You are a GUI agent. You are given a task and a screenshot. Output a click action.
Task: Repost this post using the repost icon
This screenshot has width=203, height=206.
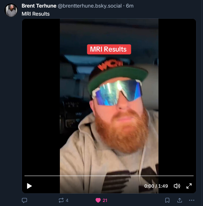(61, 200)
